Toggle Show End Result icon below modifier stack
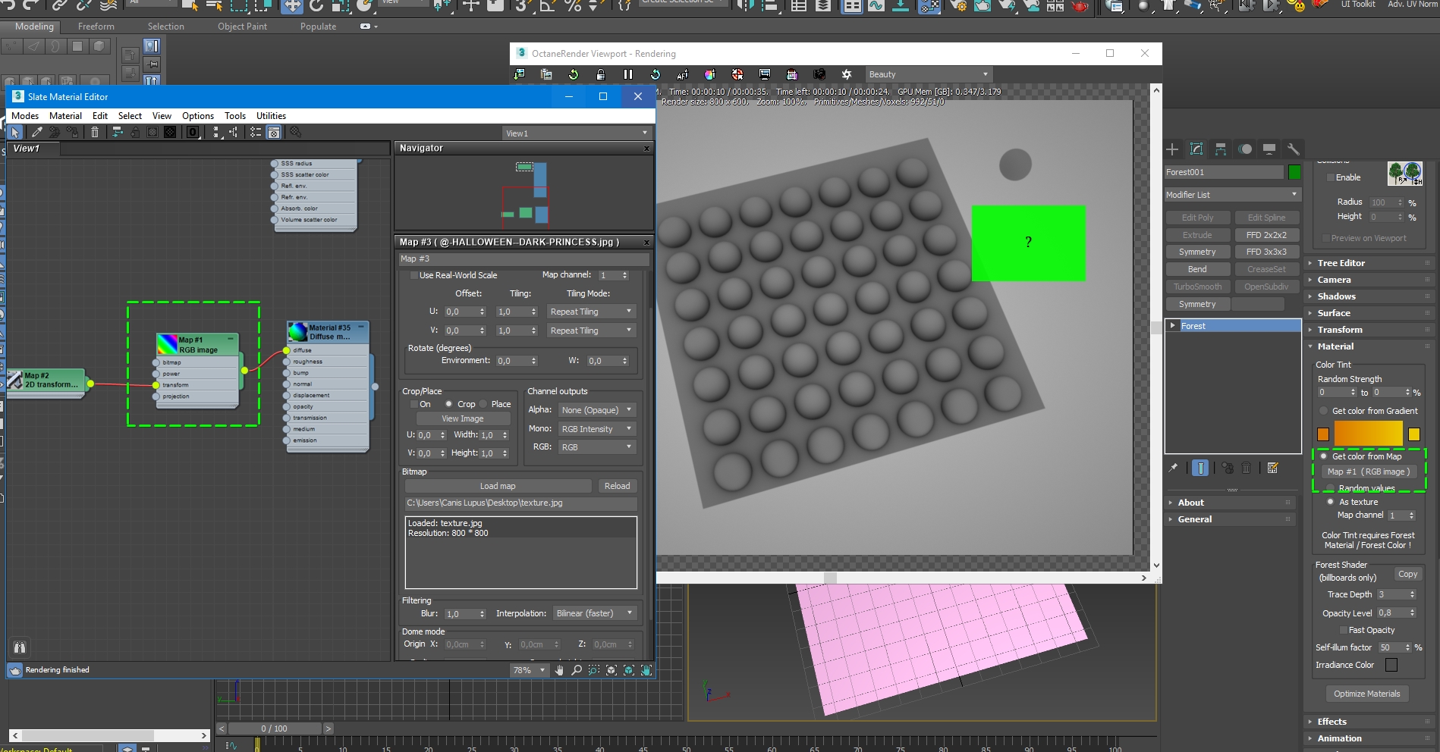The width and height of the screenshot is (1440, 752). (x=1200, y=468)
